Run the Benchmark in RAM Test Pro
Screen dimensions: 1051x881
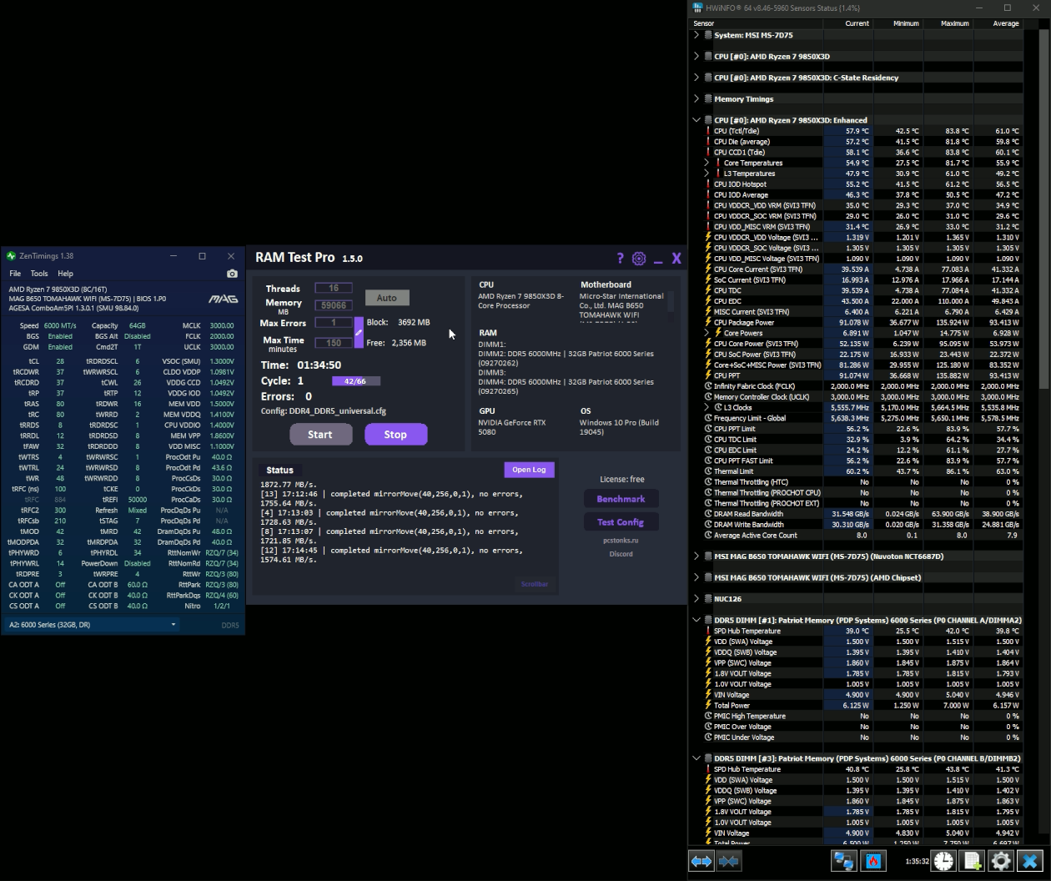tap(621, 499)
